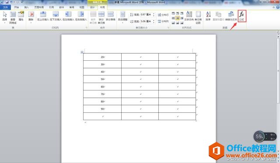Open table Properties
Viewport: 280px width, 163px height.
pyautogui.click(x=21, y=16)
